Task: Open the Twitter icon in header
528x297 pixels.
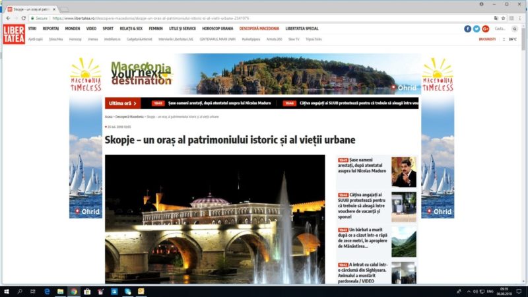Action: tap(476, 29)
